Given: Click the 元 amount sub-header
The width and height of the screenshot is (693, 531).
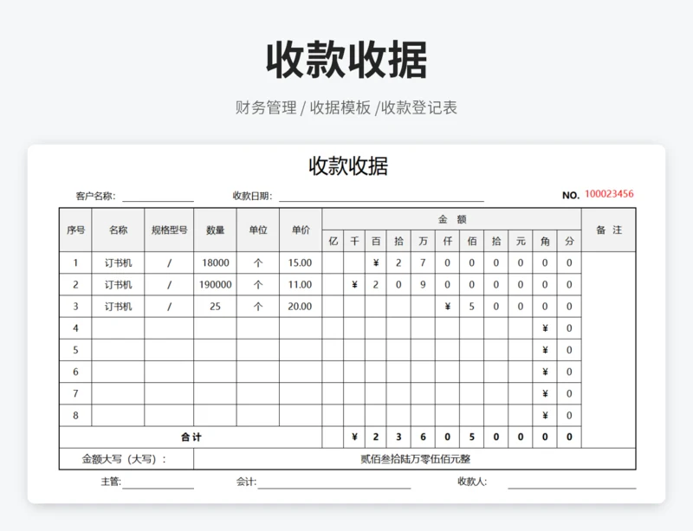Looking at the screenshot, I should 521,241.
